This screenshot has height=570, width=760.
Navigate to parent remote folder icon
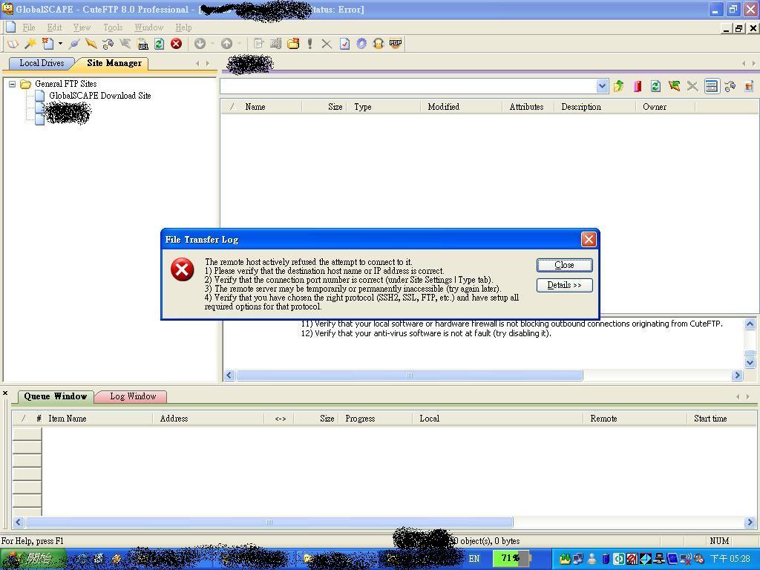click(x=618, y=86)
